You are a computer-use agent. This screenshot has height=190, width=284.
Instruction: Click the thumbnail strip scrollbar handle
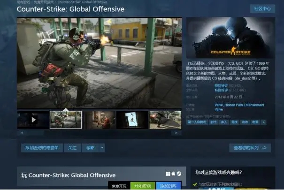coord(35,133)
